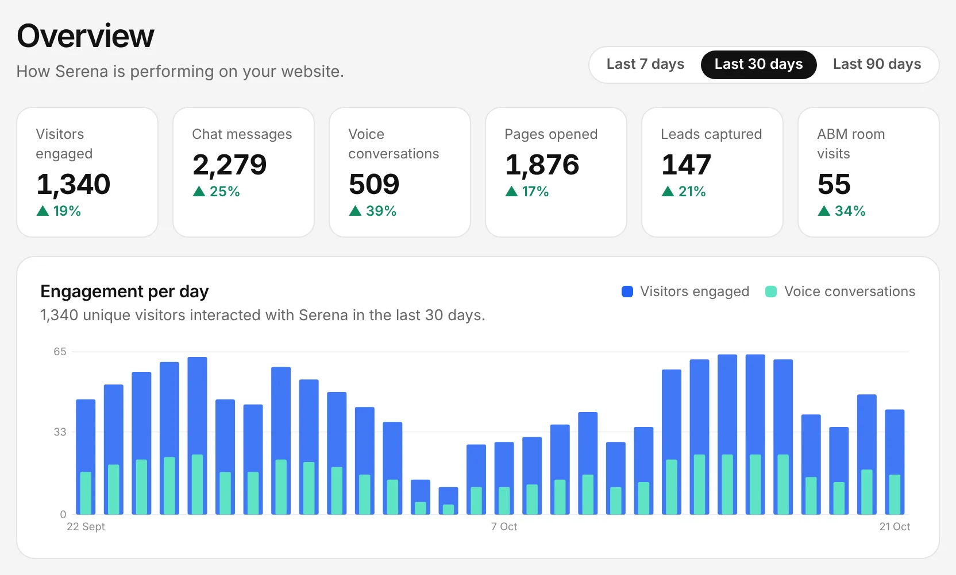Click the Leads captured card label
Image resolution: width=956 pixels, height=575 pixels.
coord(711,134)
